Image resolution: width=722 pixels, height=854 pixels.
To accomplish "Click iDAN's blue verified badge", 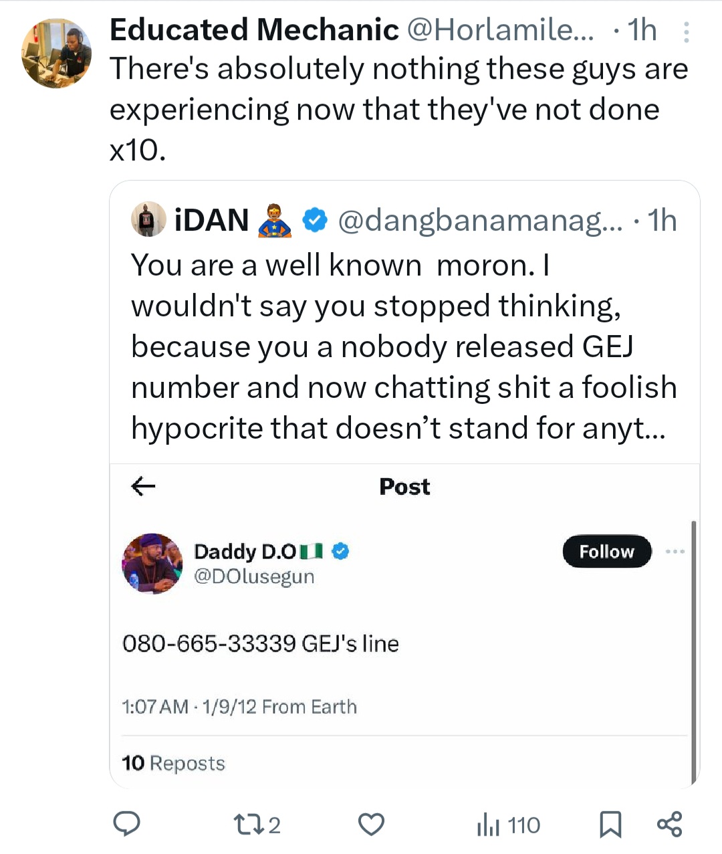I will coord(315,219).
